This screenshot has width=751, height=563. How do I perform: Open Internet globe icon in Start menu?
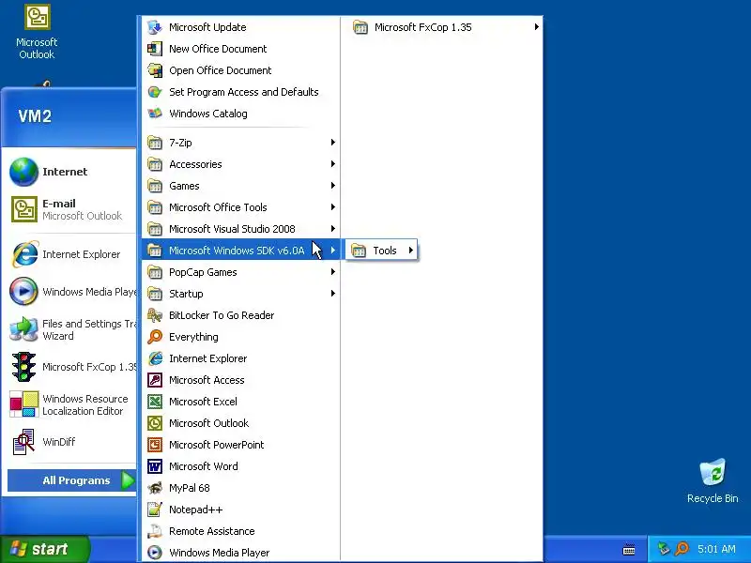click(x=24, y=172)
